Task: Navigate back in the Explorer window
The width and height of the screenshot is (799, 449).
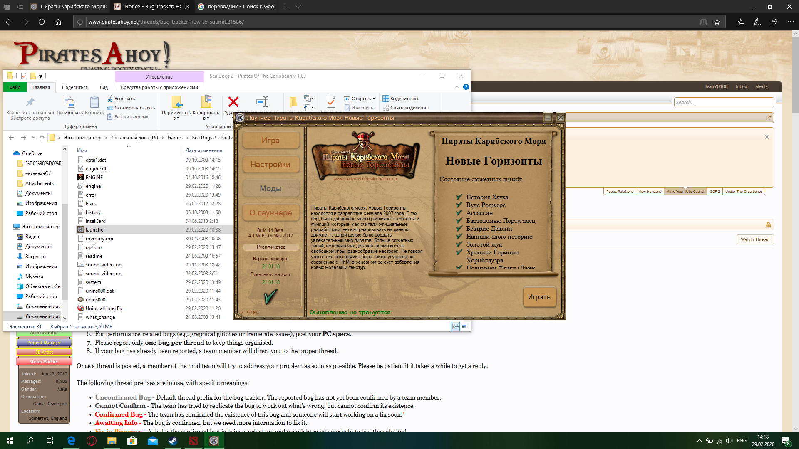Action: pyautogui.click(x=11, y=138)
